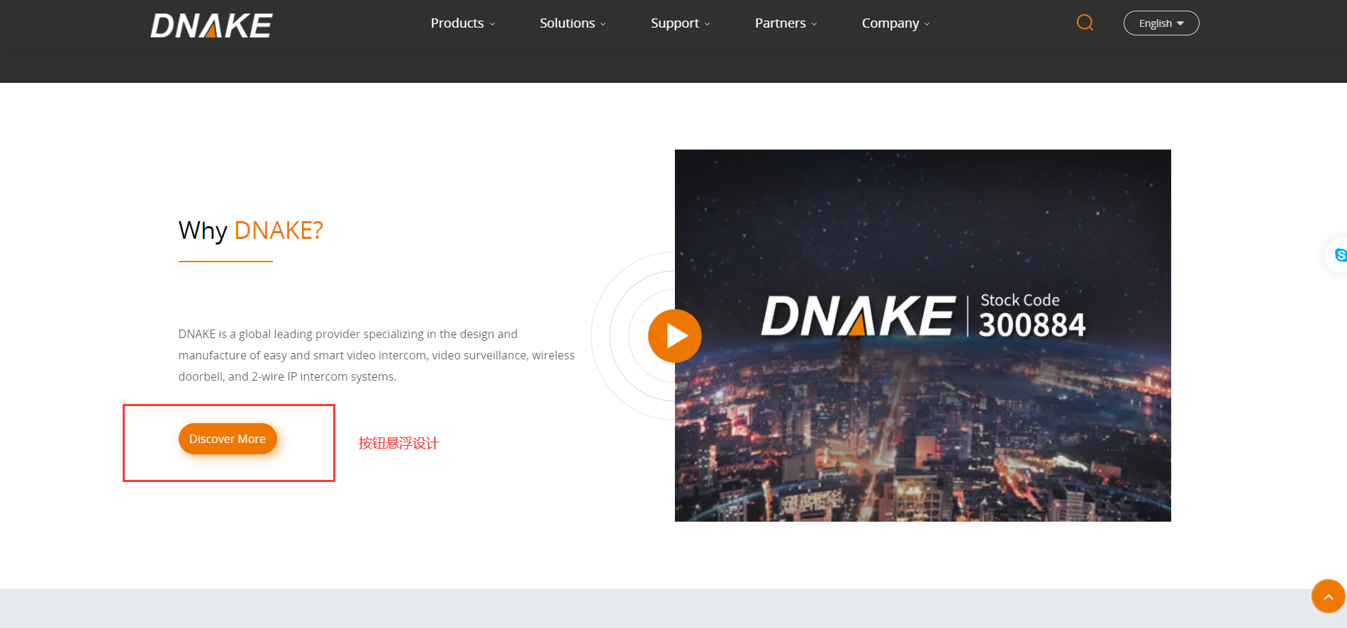Screen dimensions: 1347x628
Task: Expand the chevron beside Company
Action: [927, 24]
